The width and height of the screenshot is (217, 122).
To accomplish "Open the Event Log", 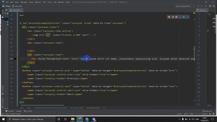I will (x=207, y=111).
